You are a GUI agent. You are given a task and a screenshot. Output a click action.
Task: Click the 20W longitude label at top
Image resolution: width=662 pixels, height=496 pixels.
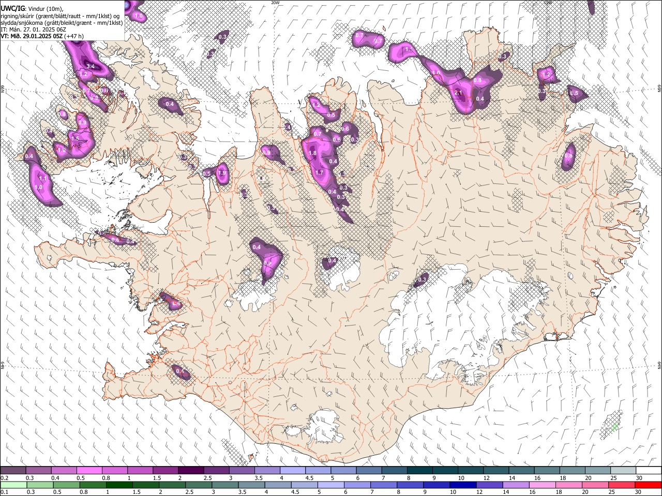pyautogui.click(x=275, y=3)
